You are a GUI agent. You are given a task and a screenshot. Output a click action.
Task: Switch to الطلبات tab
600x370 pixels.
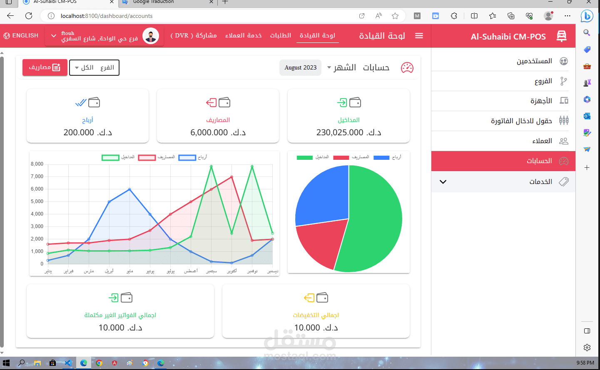(281, 35)
